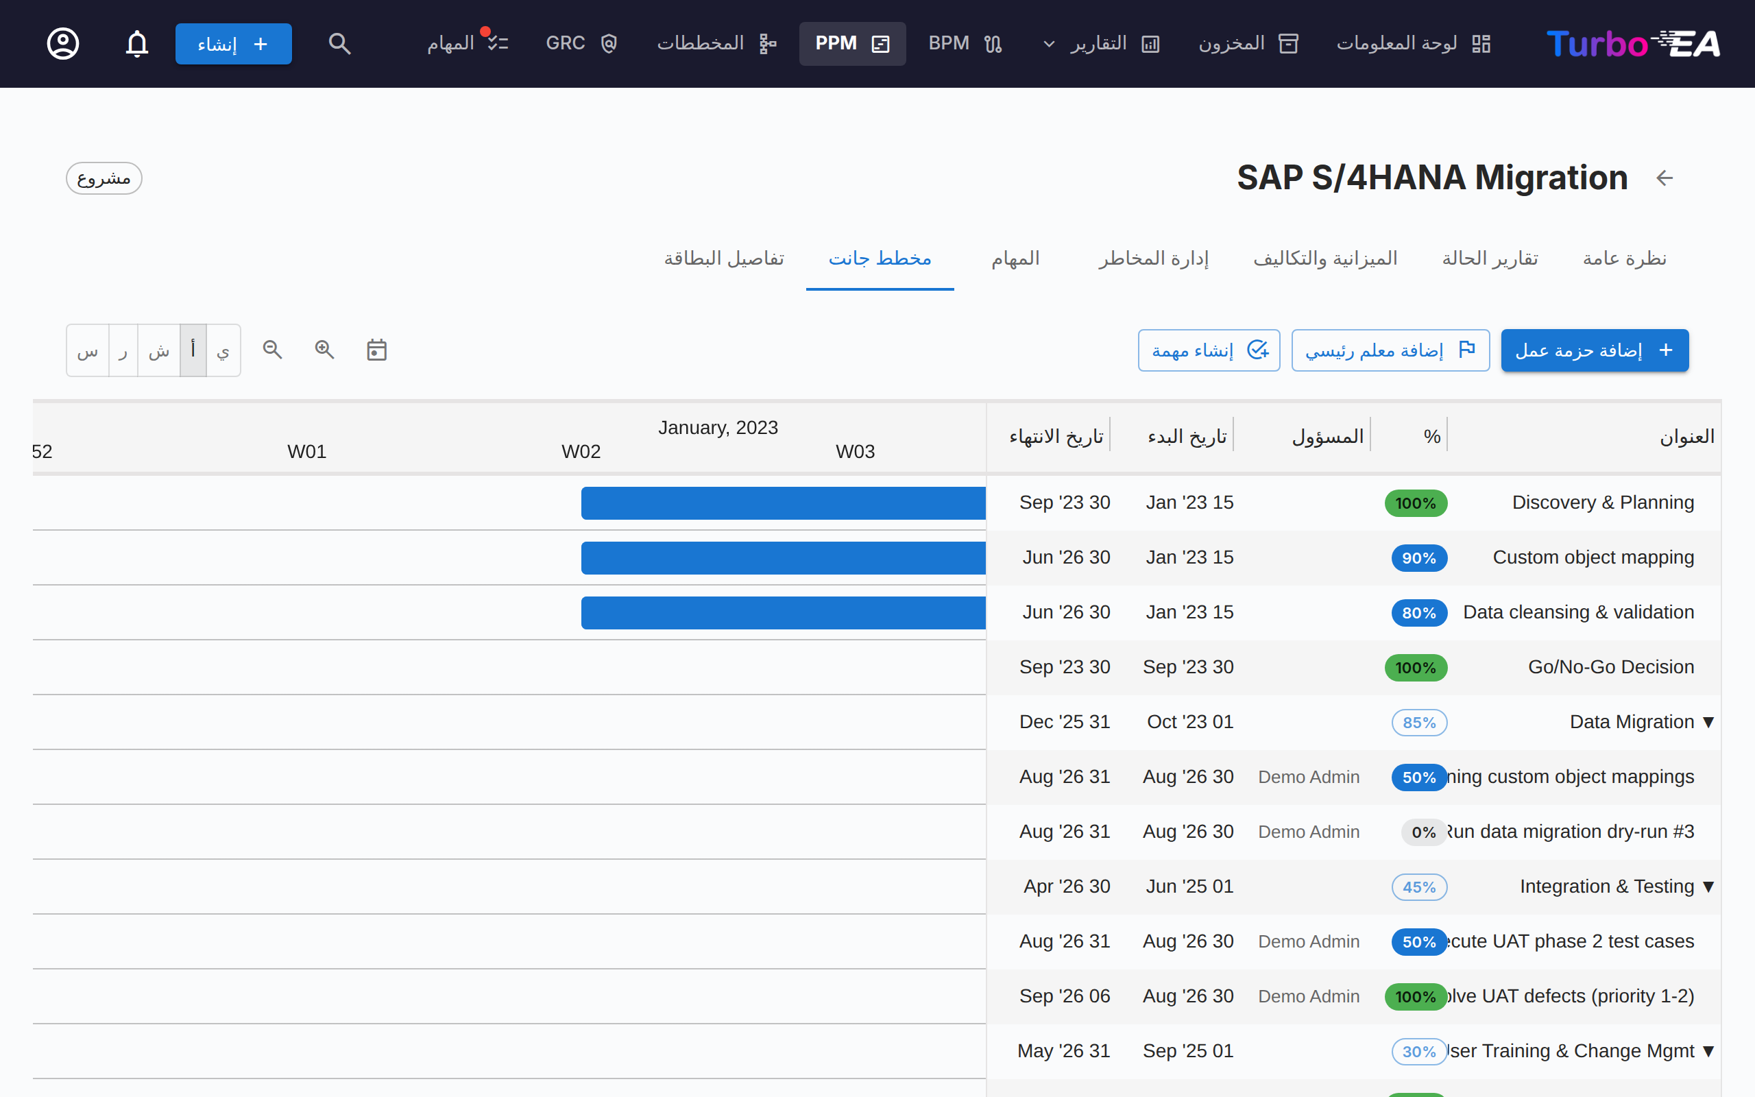The image size is (1755, 1097).
Task: Click the Custom object mapping Gantt bar
Action: [x=783, y=558]
